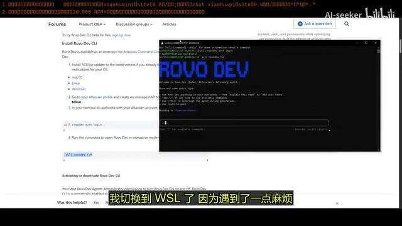Open the Linux install instructions link
Viewport: 402px width, 226px height.
(x=75, y=83)
